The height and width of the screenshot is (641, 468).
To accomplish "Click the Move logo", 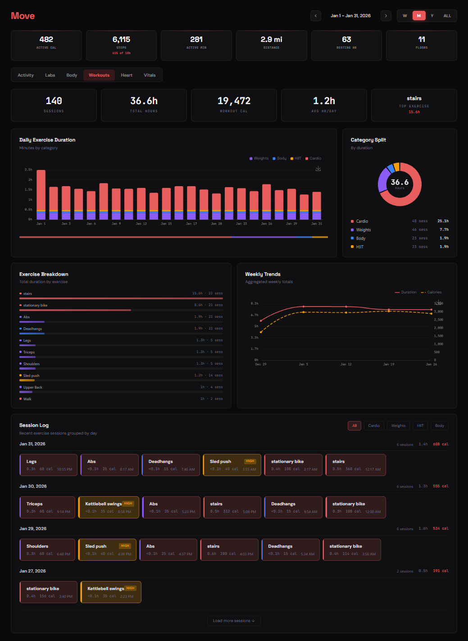I will (23, 16).
